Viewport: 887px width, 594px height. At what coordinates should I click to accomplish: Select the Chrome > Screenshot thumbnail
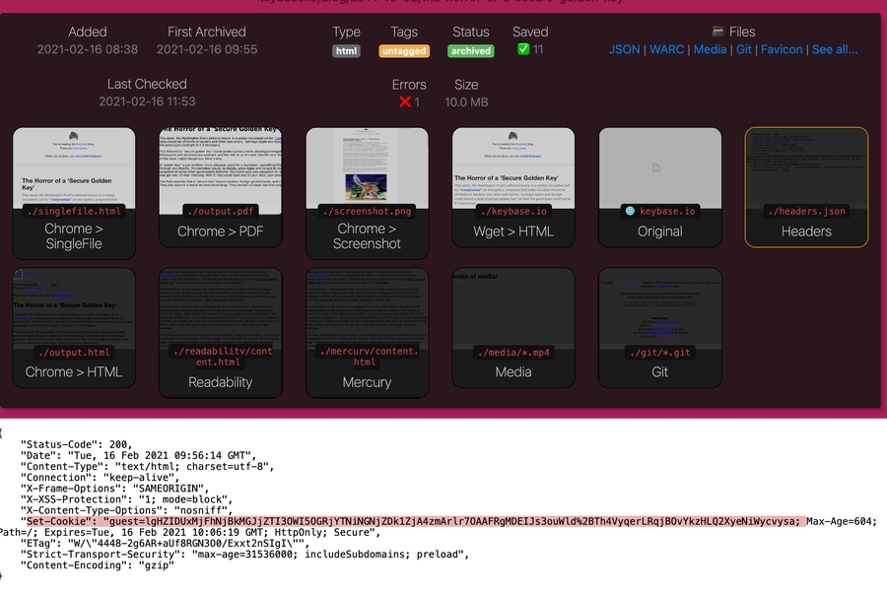pyautogui.click(x=367, y=187)
